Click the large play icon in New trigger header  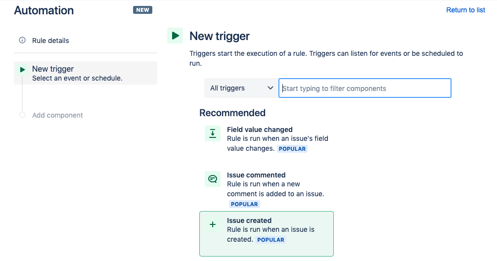(175, 36)
